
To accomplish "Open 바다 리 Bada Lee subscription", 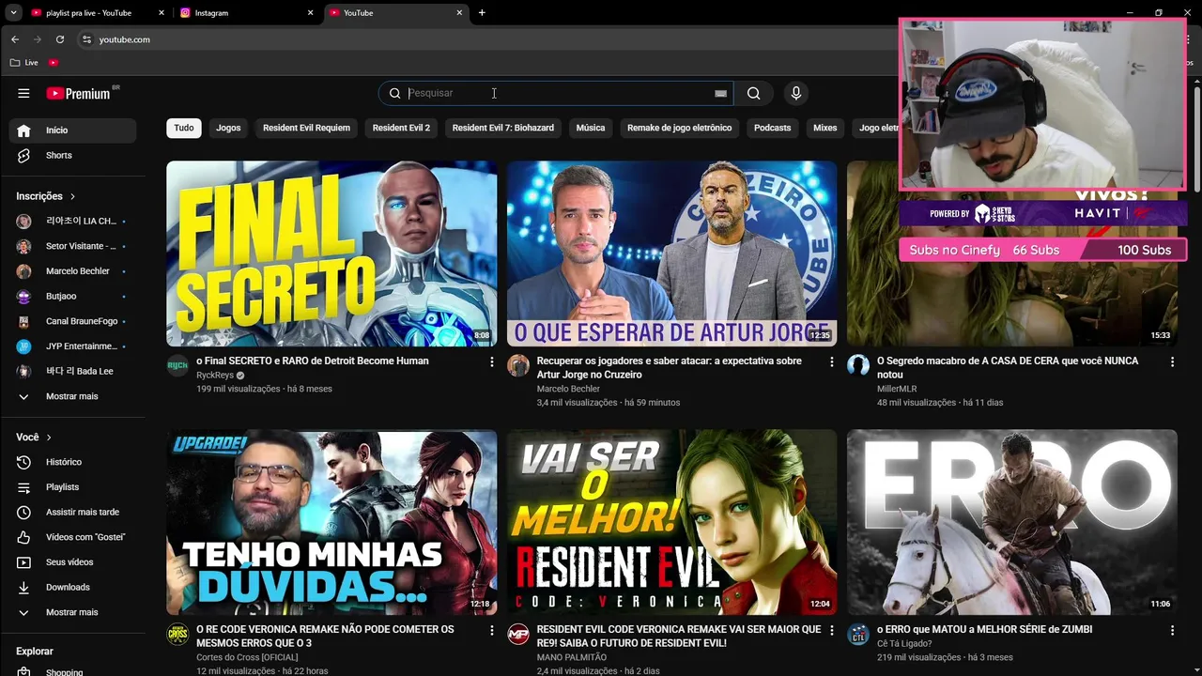I will [72, 371].
